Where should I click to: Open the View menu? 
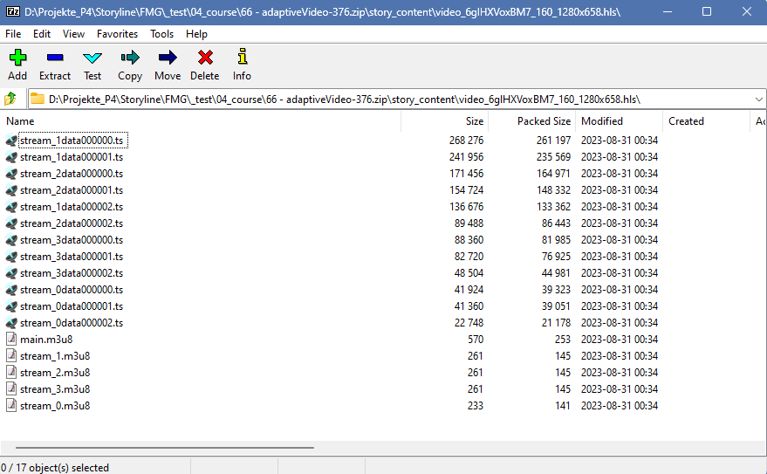click(73, 34)
